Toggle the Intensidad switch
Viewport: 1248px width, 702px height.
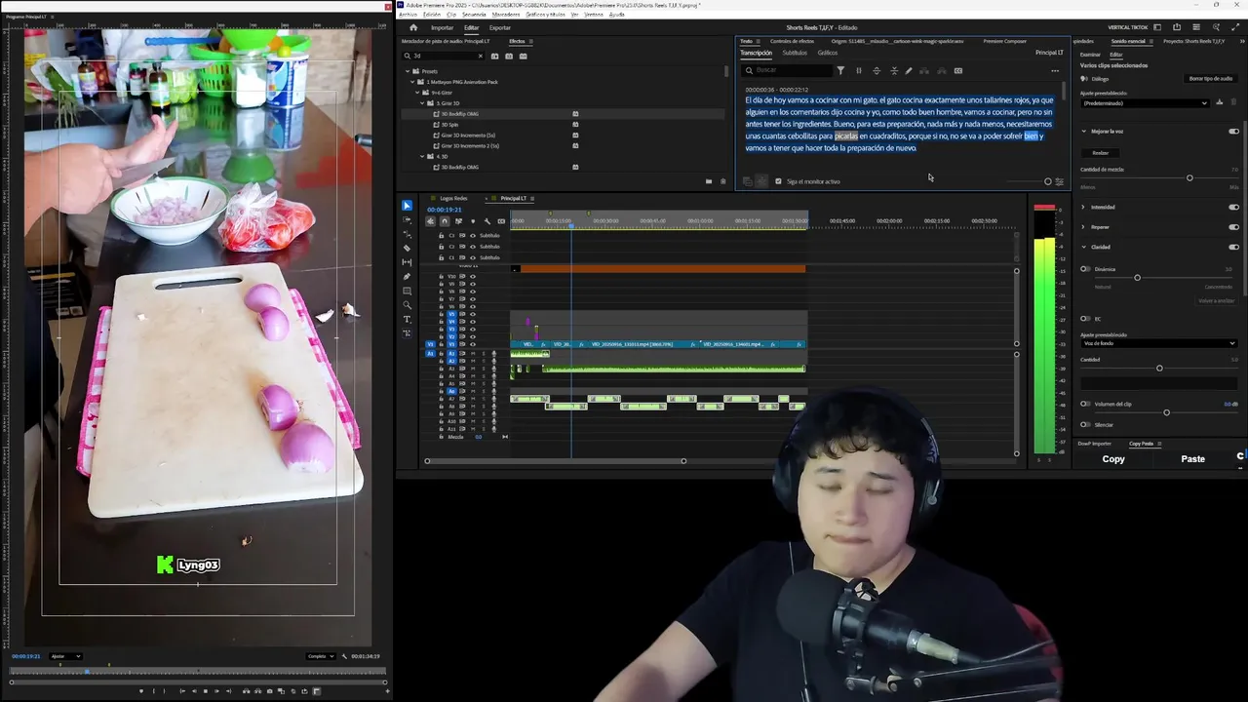point(1233,207)
